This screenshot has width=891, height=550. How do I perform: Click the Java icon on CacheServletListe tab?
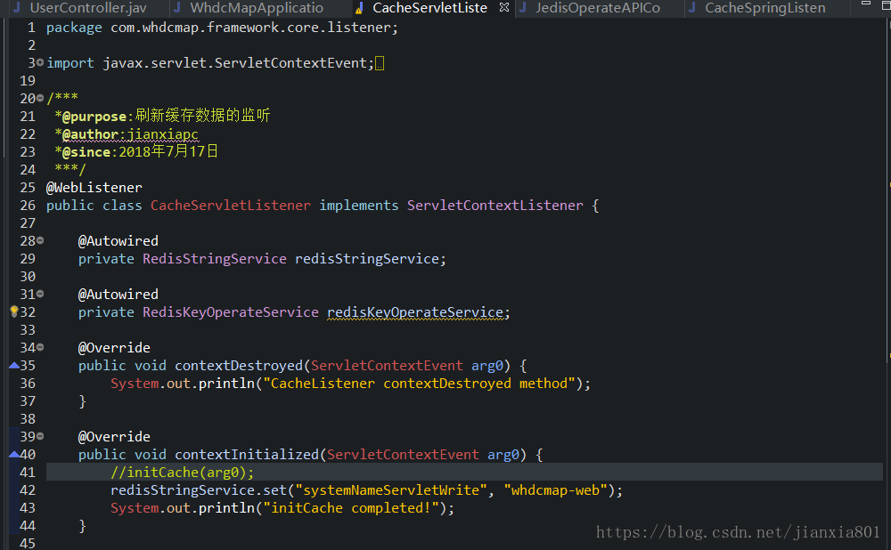[x=358, y=8]
